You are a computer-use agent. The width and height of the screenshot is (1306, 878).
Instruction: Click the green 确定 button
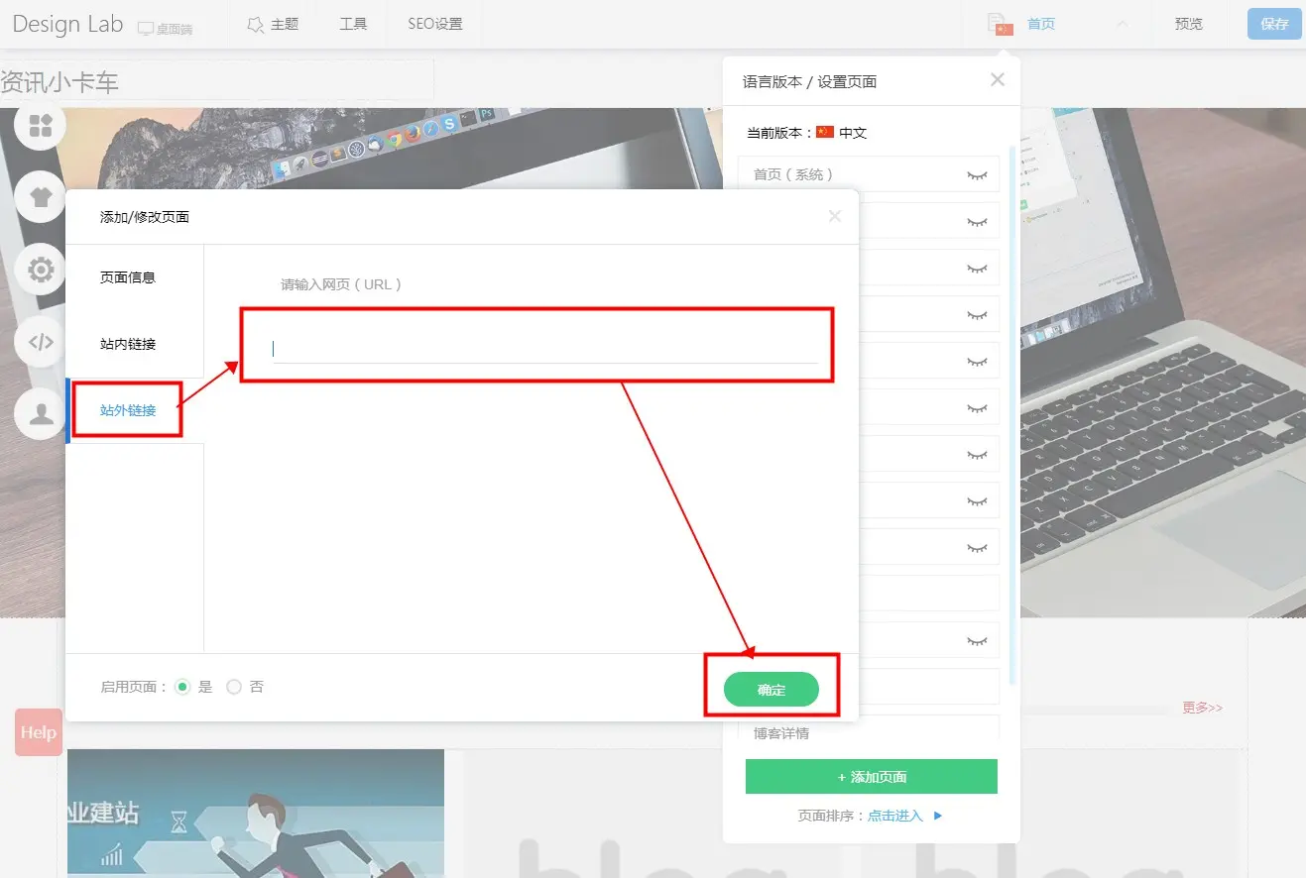point(771,690)
